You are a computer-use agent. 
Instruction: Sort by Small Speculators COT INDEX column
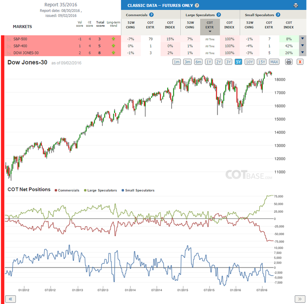tap(289, 25)
